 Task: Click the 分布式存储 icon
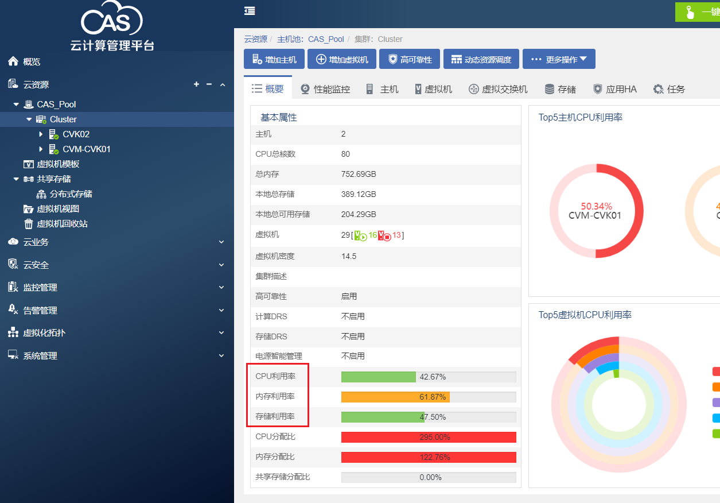click(41, 194)
